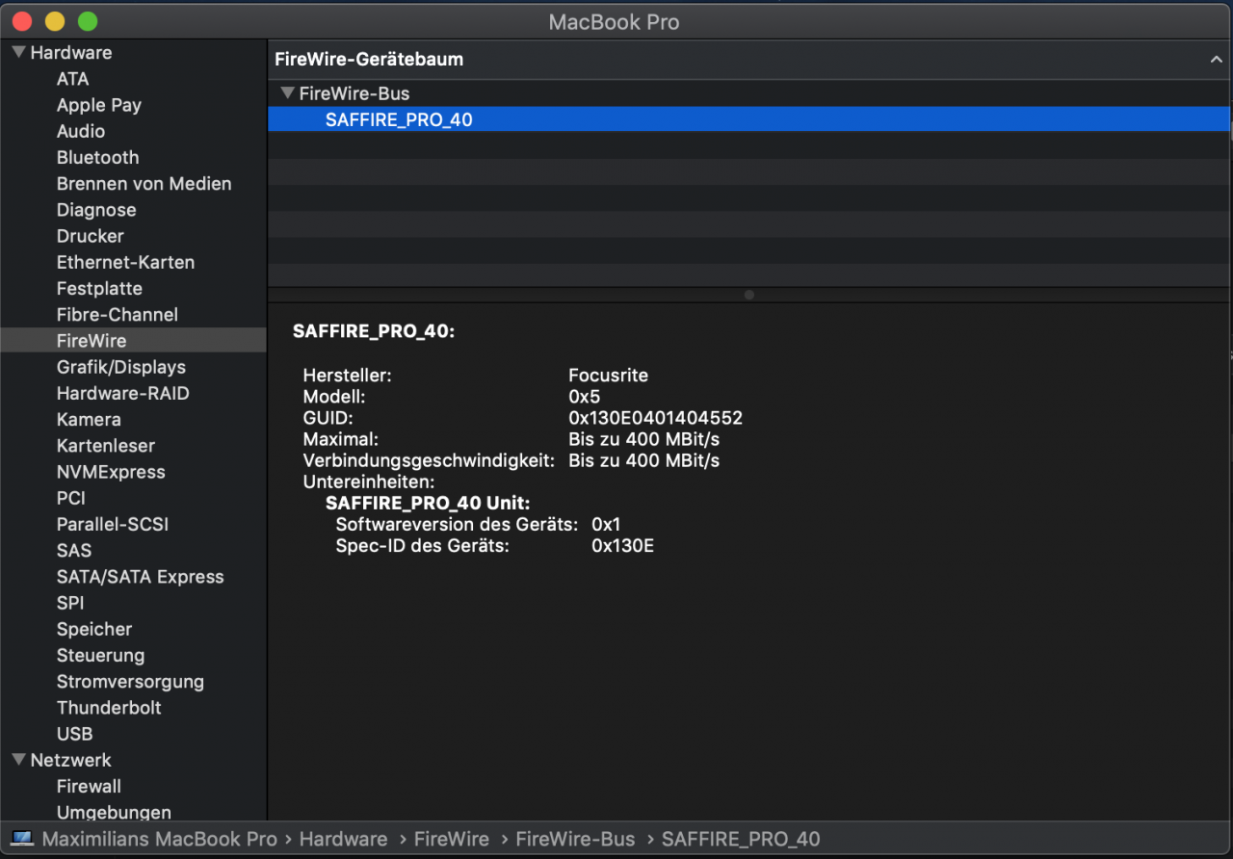Click Maximilians MacBook Pro in path bar
Image resolution: width=1233 pixels, height=859 pixels.
[160, 839]
